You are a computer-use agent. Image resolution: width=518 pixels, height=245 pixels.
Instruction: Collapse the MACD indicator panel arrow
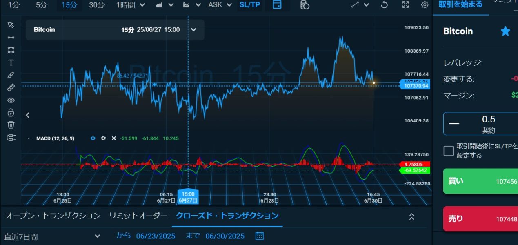(x=29, y=139)
